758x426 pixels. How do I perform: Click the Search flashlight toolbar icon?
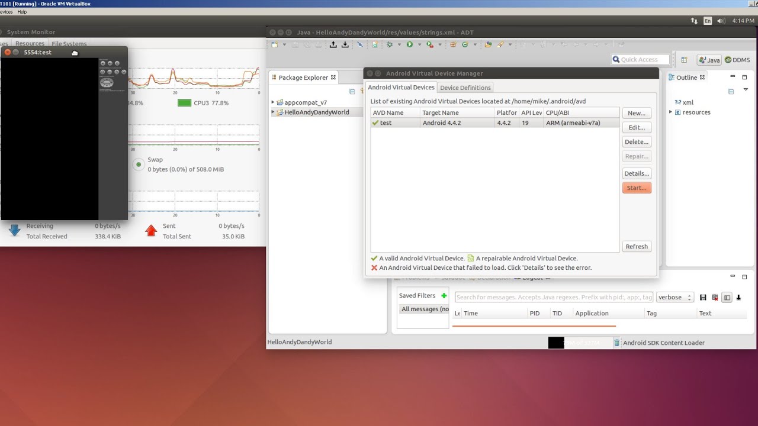click(x=500, y=44)
